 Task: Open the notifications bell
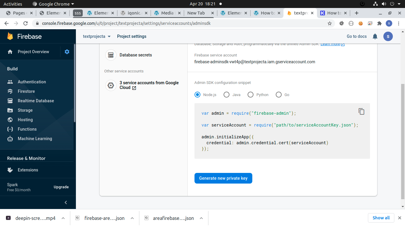point(375,36)
